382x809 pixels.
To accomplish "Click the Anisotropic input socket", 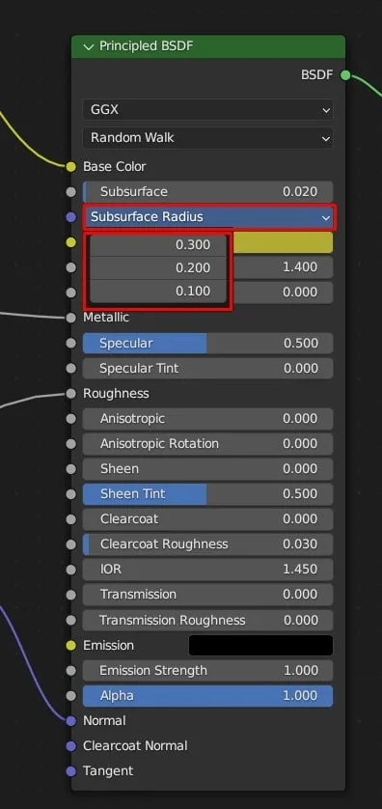I will click(71, 418).
